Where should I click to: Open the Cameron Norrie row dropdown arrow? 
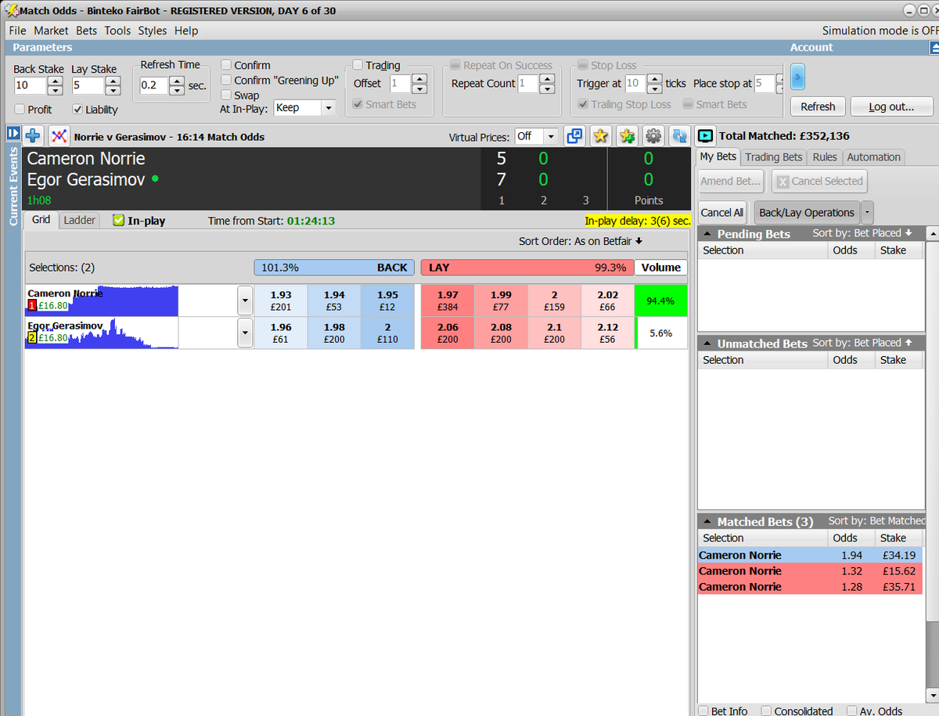[245, 300]
